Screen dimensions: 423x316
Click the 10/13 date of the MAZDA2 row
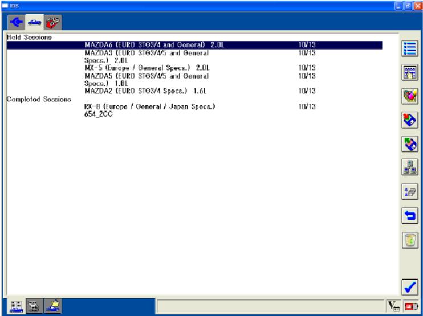pos(307,91)
